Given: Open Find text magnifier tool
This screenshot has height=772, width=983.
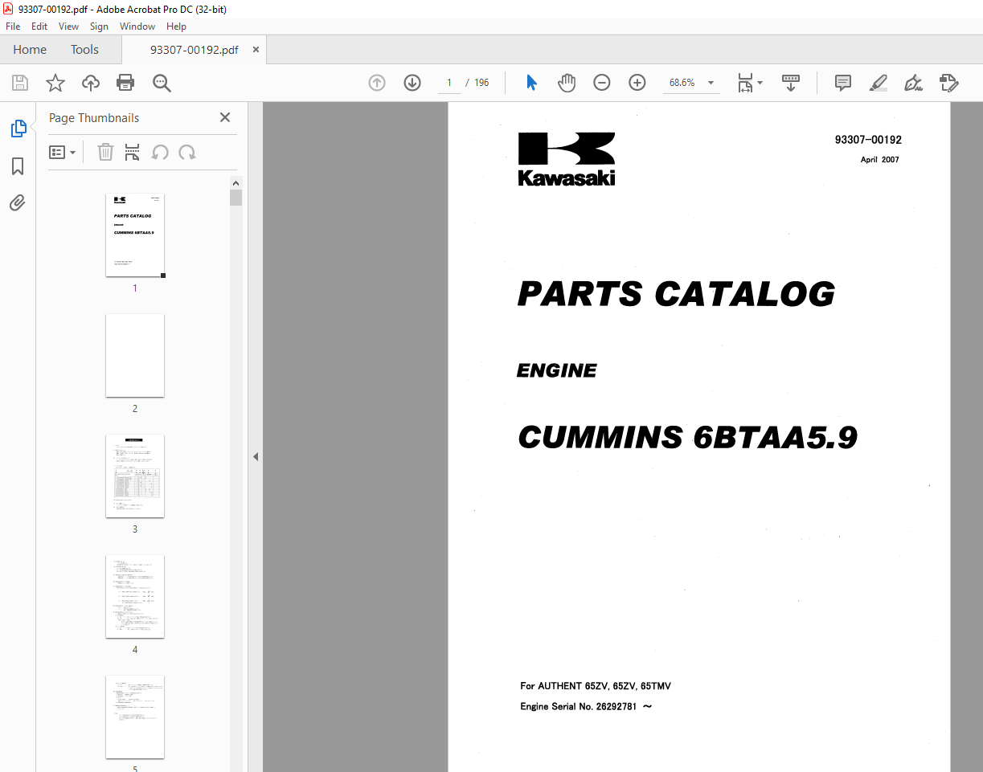Looking at the screenshot, I should pos(162,83).
